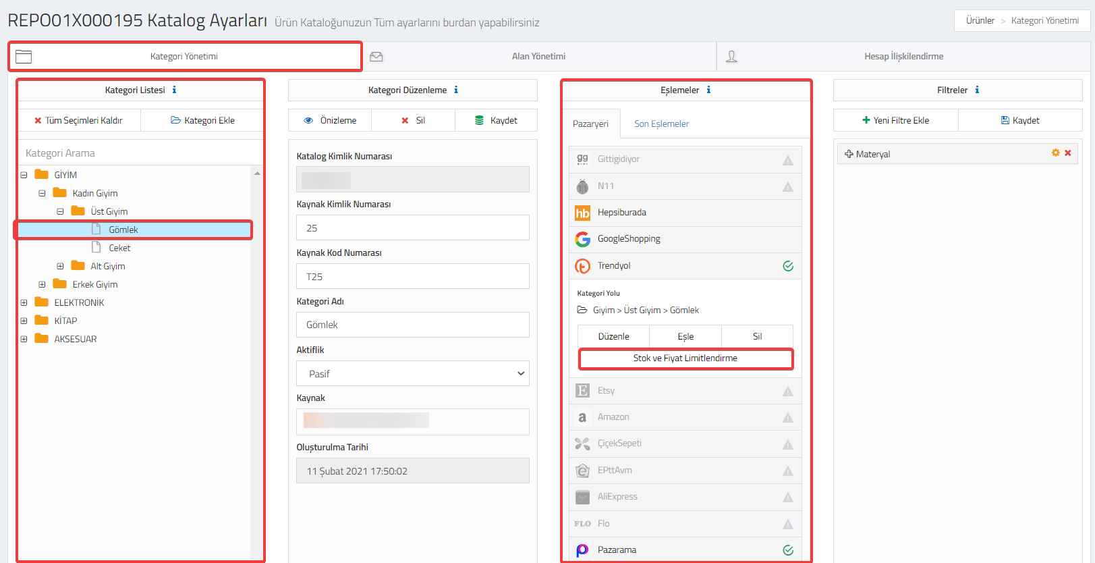This screenshot has width=1095, height=563.
Task: Click the Trendyol logo icon
Action: coord(582,266)
